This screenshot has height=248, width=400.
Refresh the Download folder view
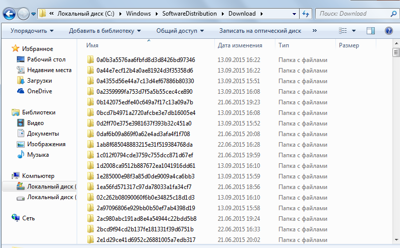pos(305,14)
